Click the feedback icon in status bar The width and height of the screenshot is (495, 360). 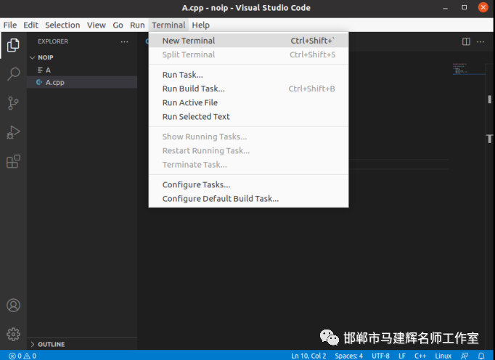click(x=465, y=356)
